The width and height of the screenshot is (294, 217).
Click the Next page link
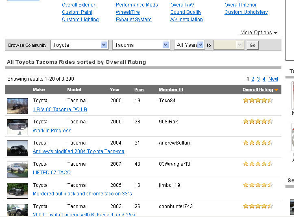[x=273, y=79]
